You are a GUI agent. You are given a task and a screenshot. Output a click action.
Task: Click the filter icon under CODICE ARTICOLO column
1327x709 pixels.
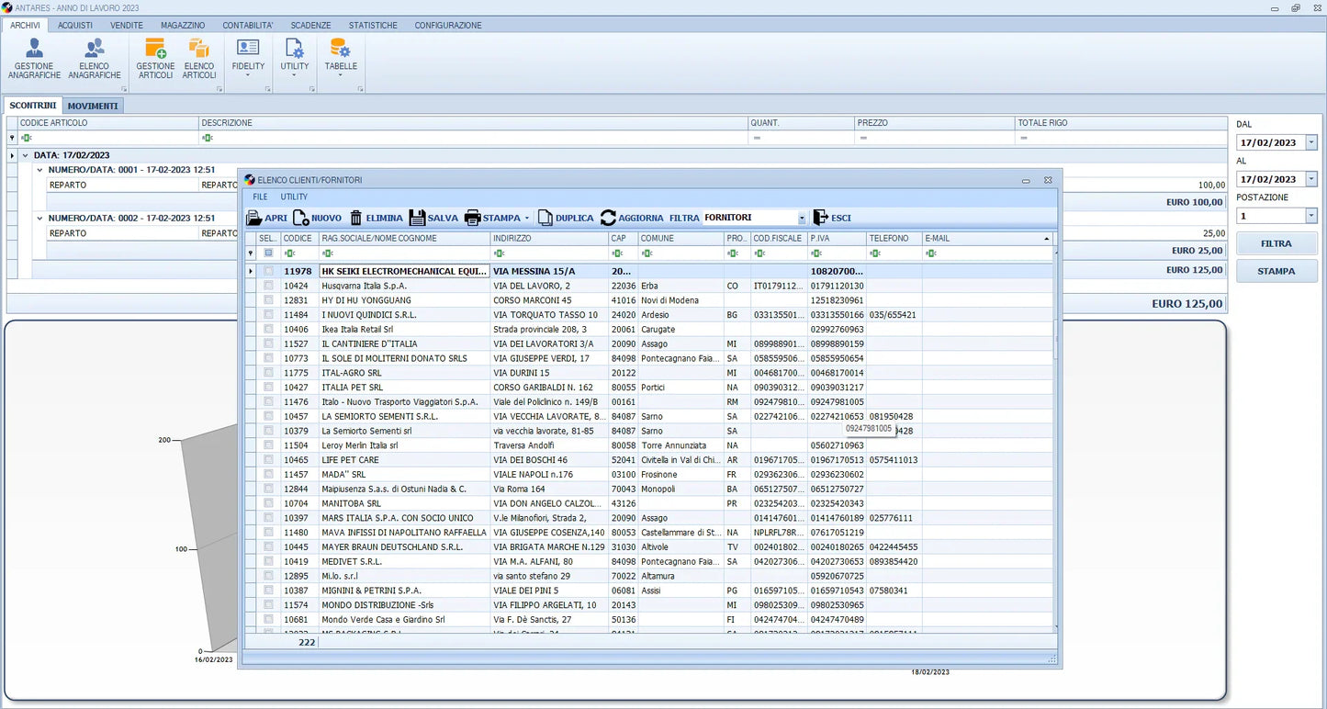point(26,138)
